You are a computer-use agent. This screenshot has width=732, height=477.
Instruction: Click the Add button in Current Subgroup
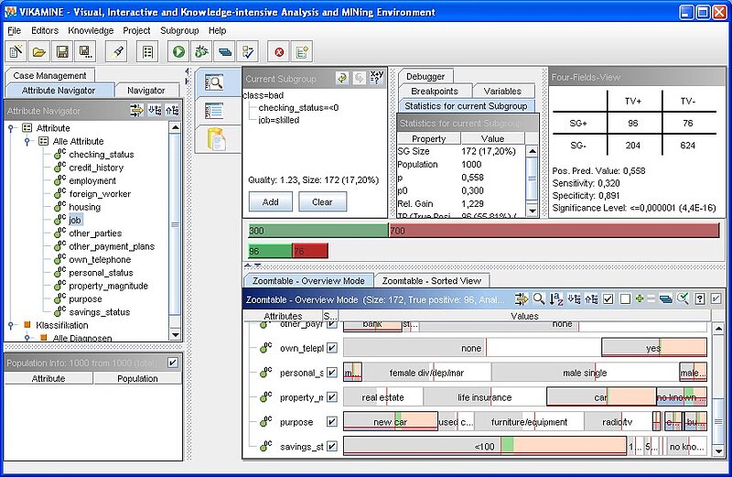click(x=270, y=202)
